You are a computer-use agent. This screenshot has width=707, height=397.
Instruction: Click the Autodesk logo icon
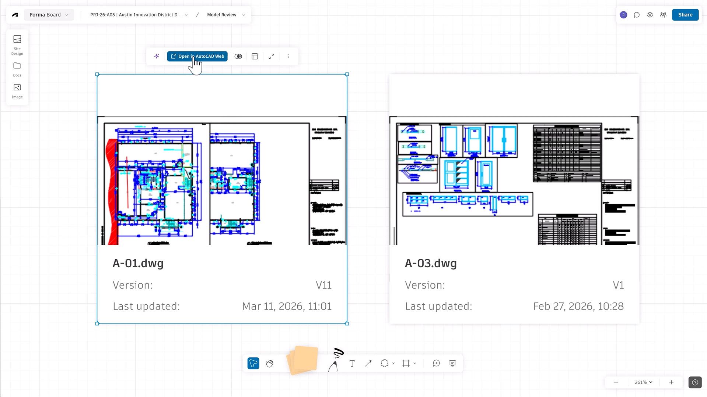pos(15,15)
